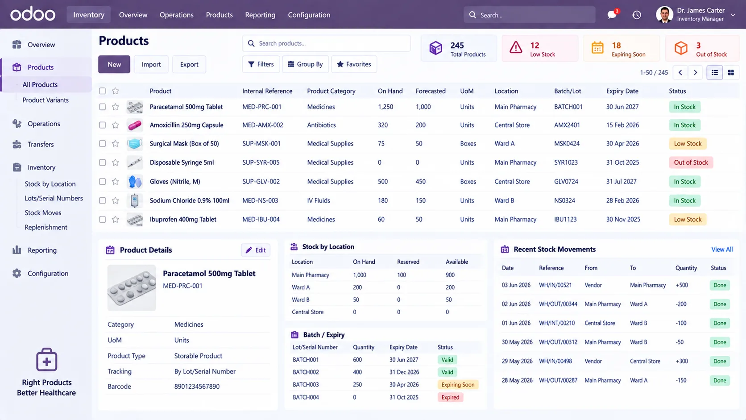The width and height of the screenshot is (746, 420).
Task: Open the Overview top menu
Action: 133,15
